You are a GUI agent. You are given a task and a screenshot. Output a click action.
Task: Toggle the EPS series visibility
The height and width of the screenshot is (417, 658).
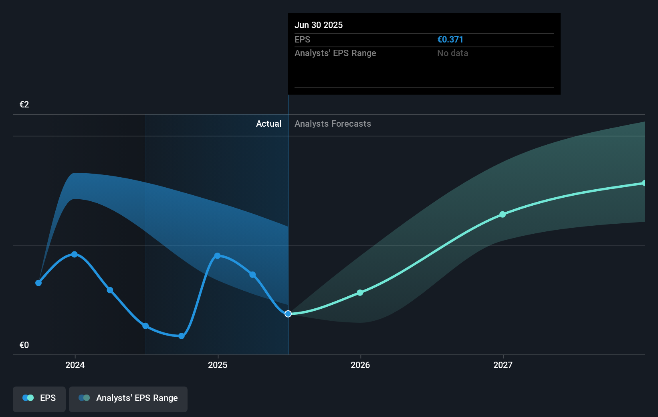tap(39, 399)
